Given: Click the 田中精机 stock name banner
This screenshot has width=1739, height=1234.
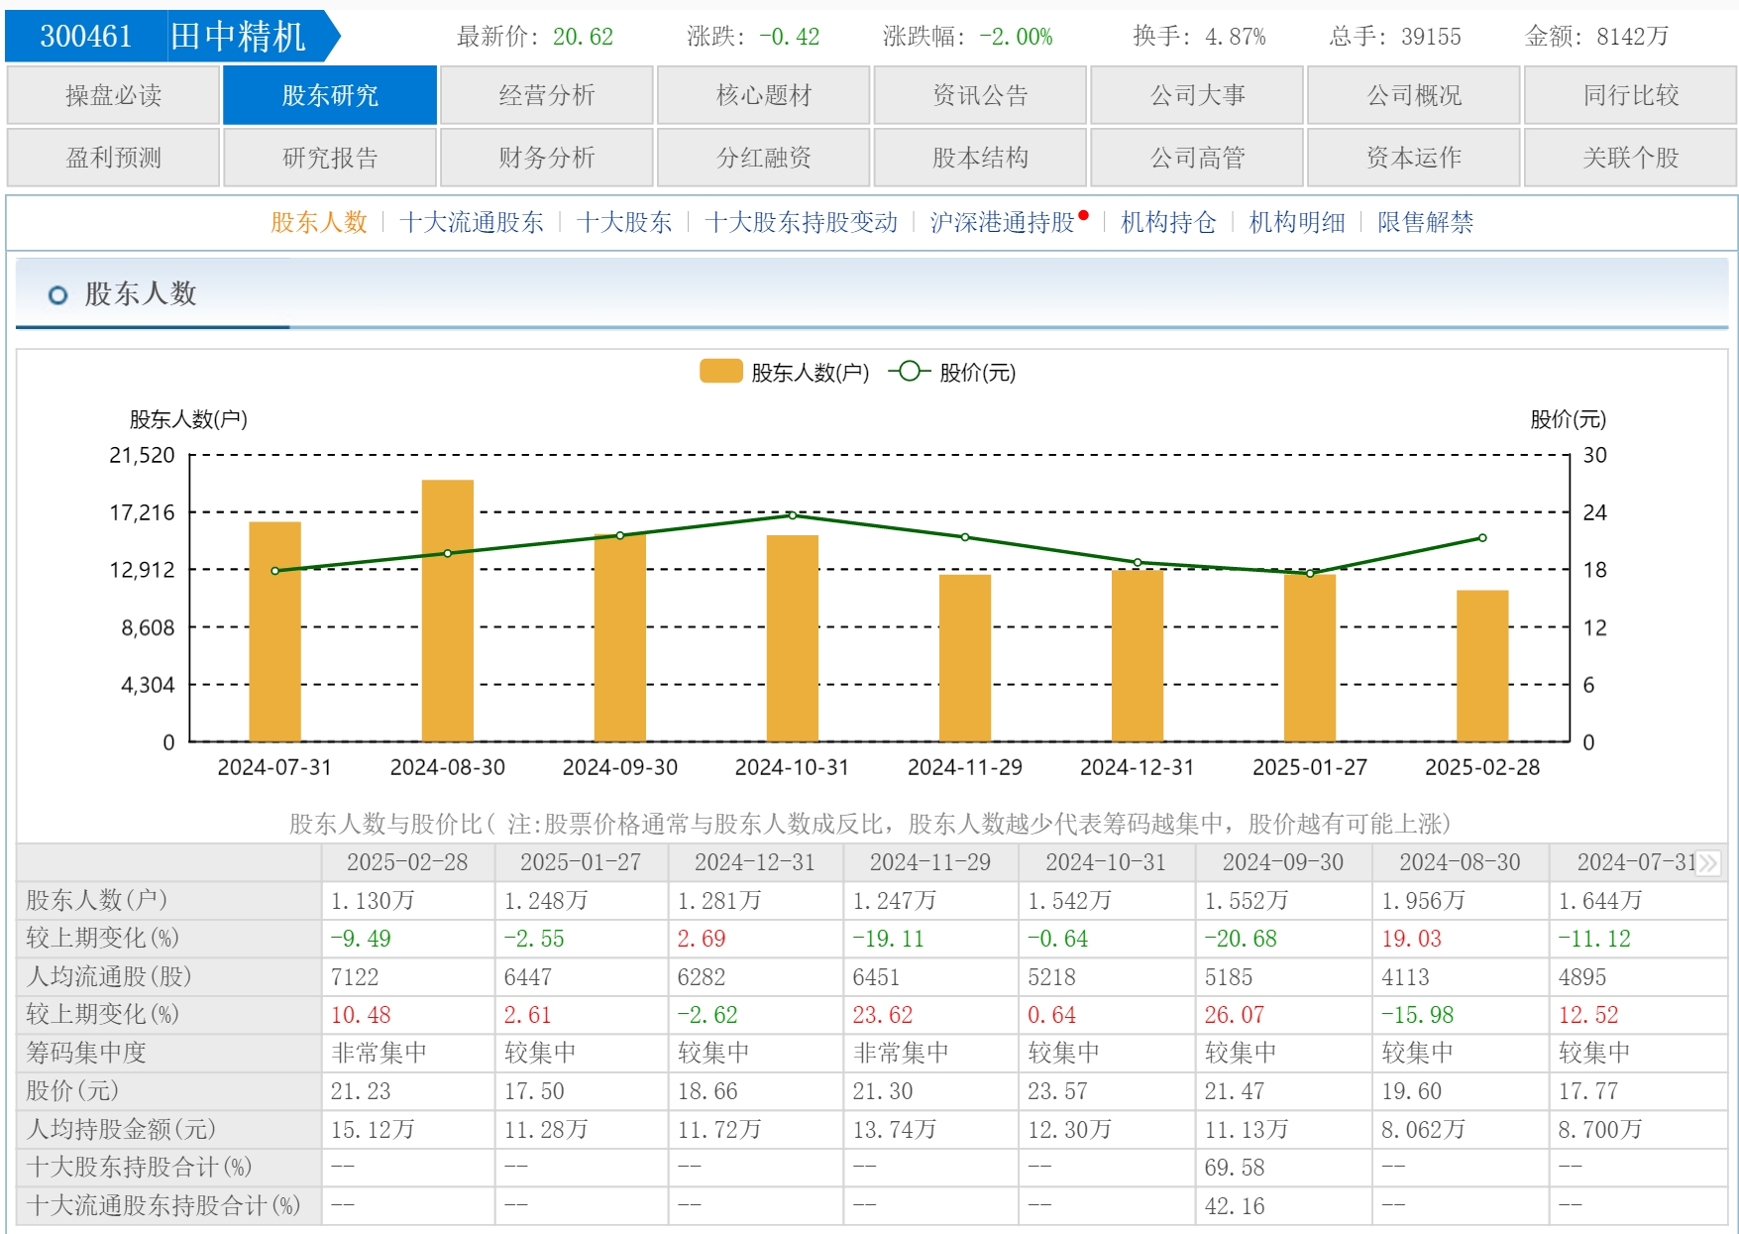Looking at the screenshot, I should coord(238,37).
